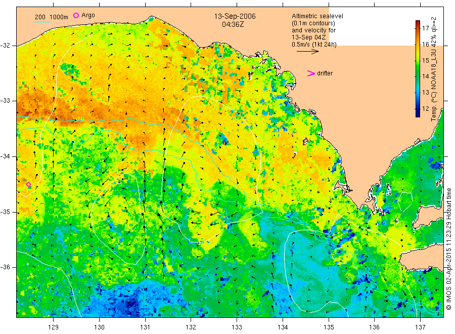Click the Argo legend circle marker
The height and width of the screenshot is (334, 455).
coord(76,15)
